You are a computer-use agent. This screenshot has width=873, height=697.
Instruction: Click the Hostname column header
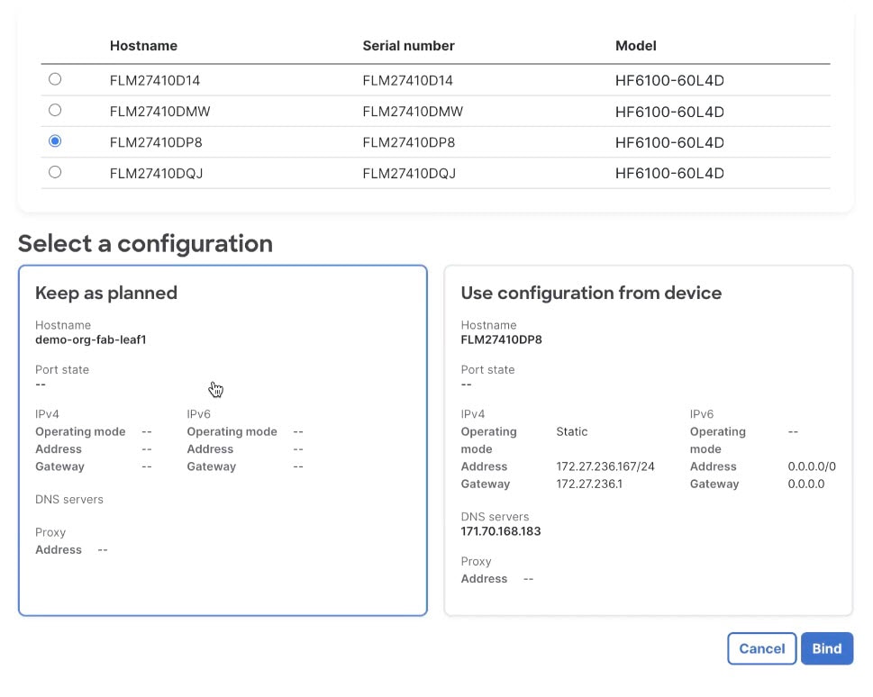(x=143, y=46)
